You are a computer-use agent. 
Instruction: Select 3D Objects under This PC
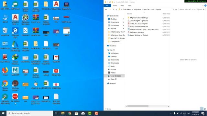(113, 53)
